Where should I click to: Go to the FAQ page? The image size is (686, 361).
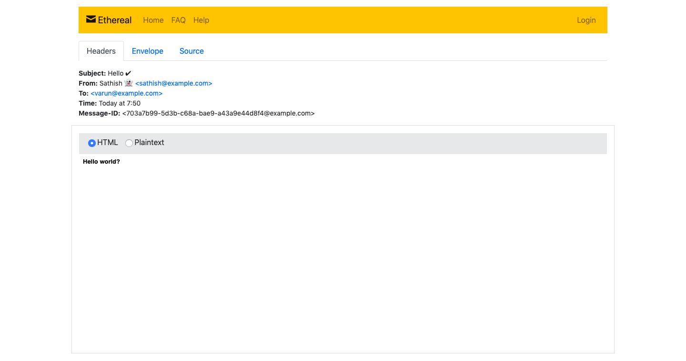[178, 20]
